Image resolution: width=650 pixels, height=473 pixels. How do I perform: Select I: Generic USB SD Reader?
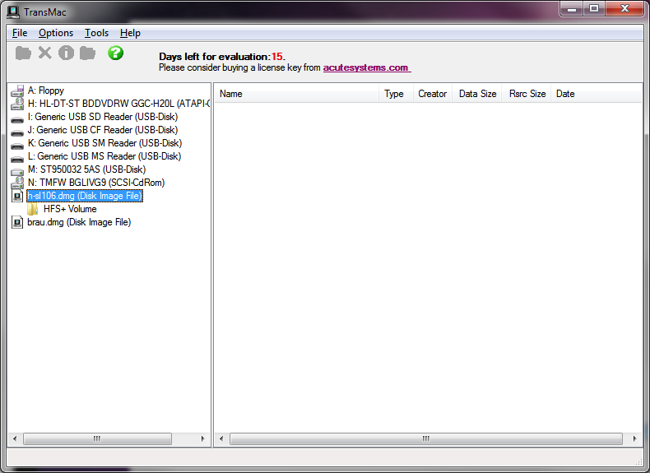[x=103, y=117]
